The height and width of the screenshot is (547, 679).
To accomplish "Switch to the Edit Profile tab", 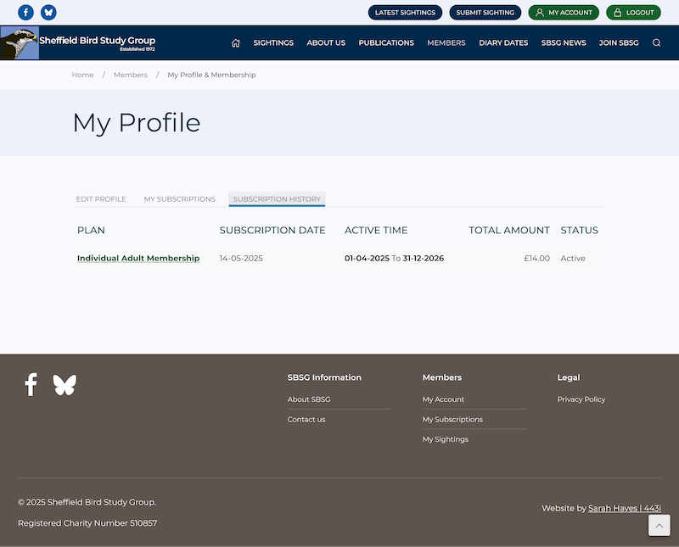I will [x=101, y=199].
